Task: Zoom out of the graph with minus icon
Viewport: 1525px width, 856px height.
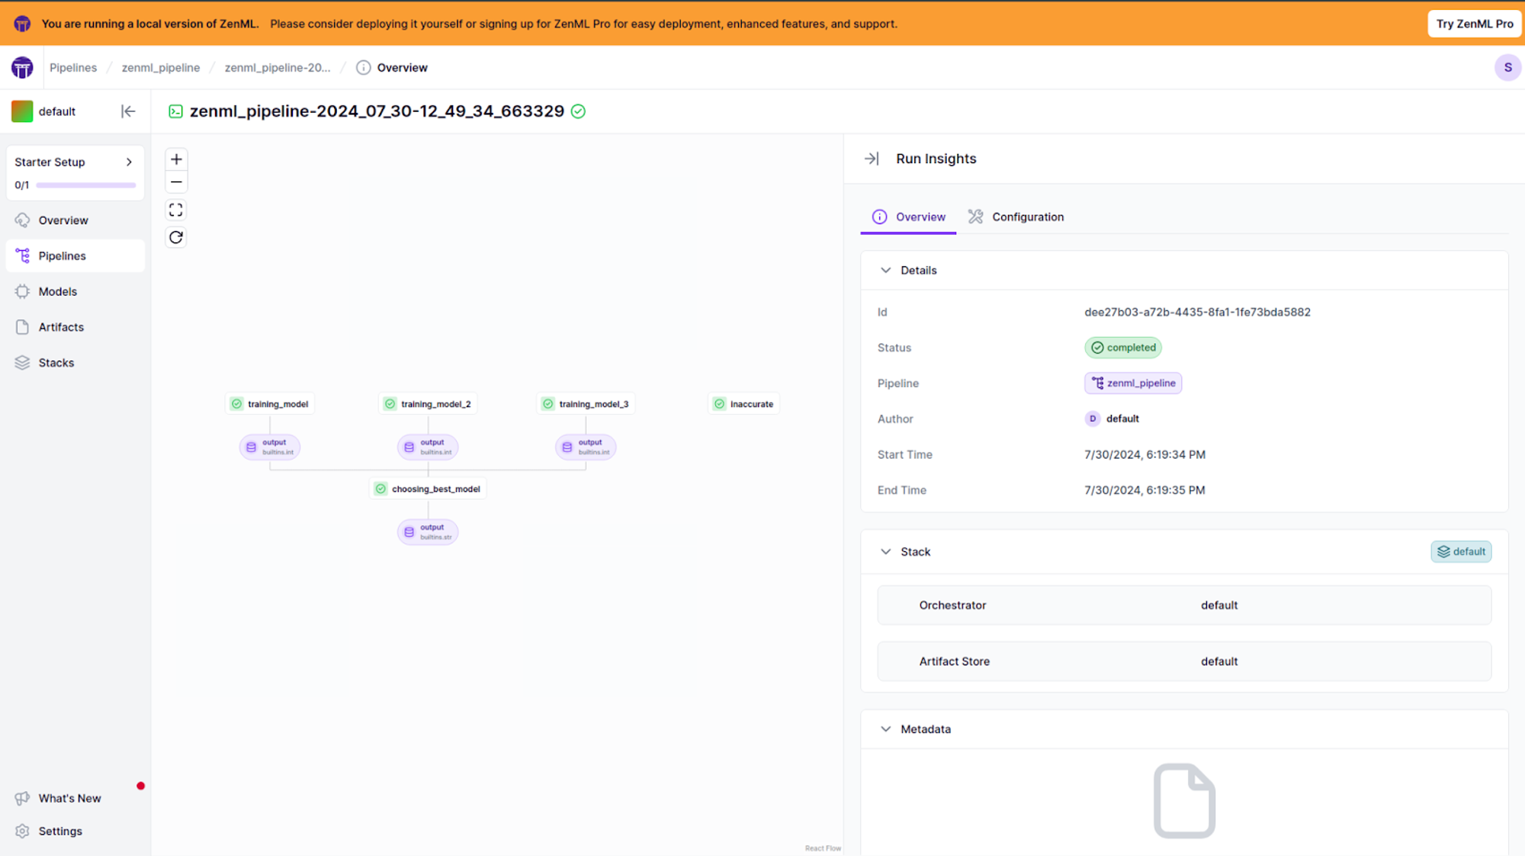Action: tap(176, 181)
